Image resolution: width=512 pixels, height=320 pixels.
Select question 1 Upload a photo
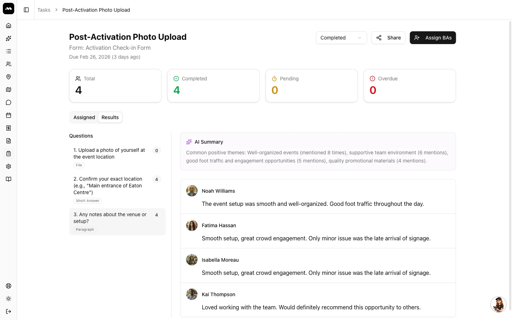(x=117, y=157)
